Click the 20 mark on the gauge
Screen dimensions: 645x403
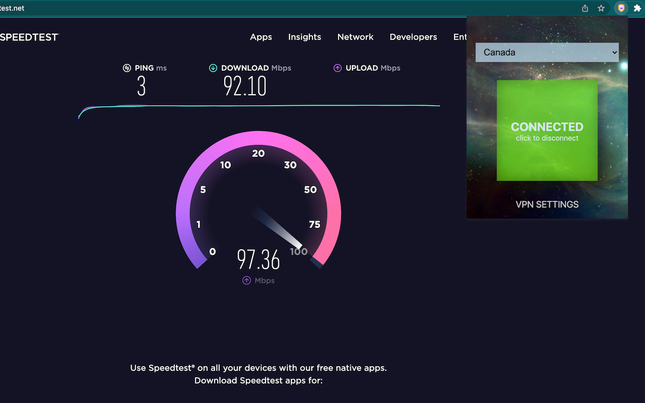pyautogui.click(x=259, y=154)
